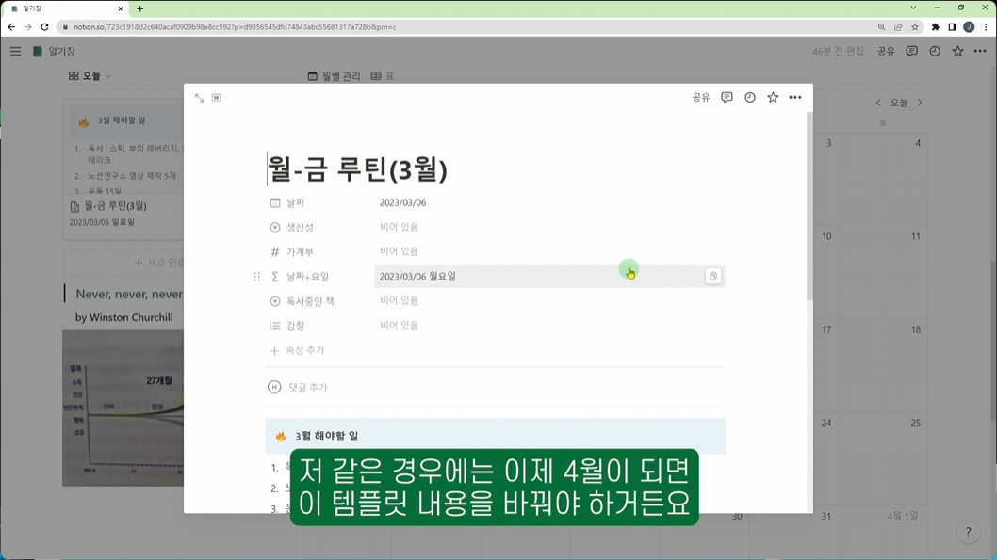The width and height of the screenshot is (997, 560).
Task: Click top bar 공유 share button
Action: (886, 52)
